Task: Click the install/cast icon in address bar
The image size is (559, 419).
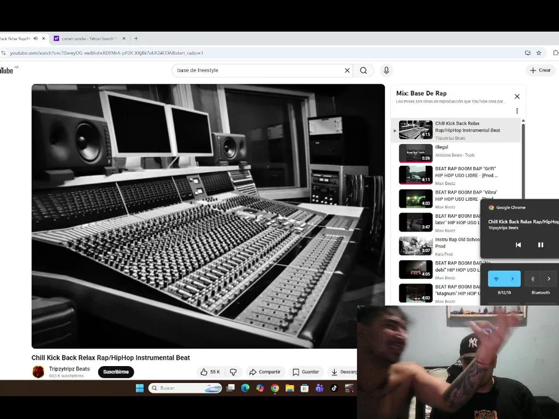Action: pos(528,53)
